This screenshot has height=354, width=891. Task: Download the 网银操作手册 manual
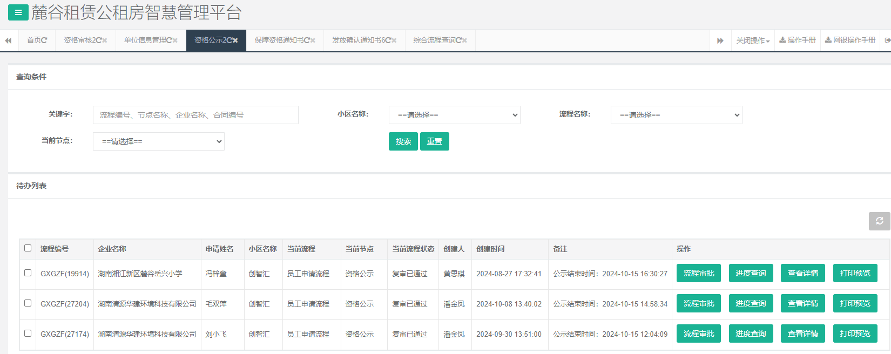(x=850, y=40)
